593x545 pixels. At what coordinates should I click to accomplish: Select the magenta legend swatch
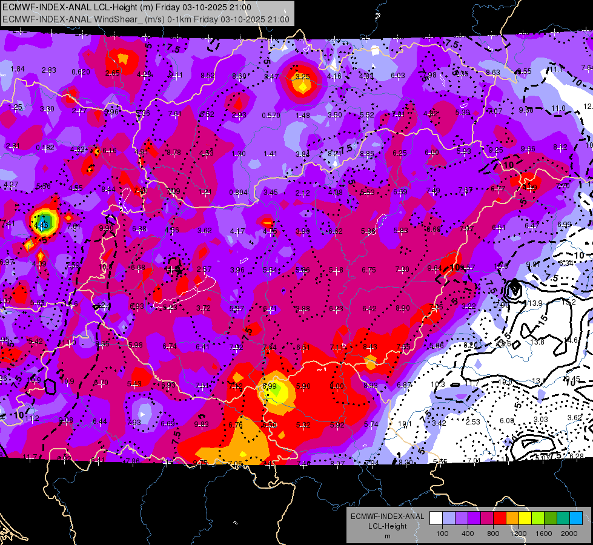click(x=487, y=518)
